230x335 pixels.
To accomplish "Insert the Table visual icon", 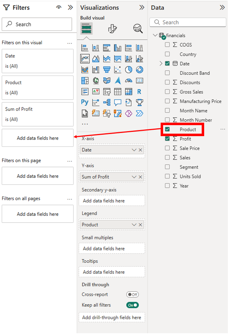I will click(118, 92).
